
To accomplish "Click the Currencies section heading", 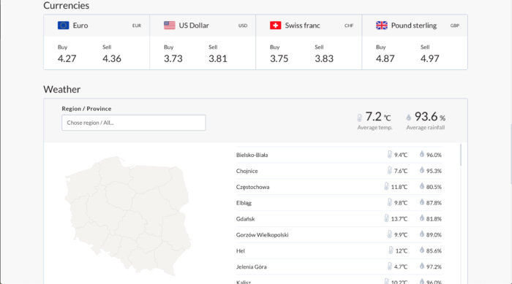I will (67, 5).
